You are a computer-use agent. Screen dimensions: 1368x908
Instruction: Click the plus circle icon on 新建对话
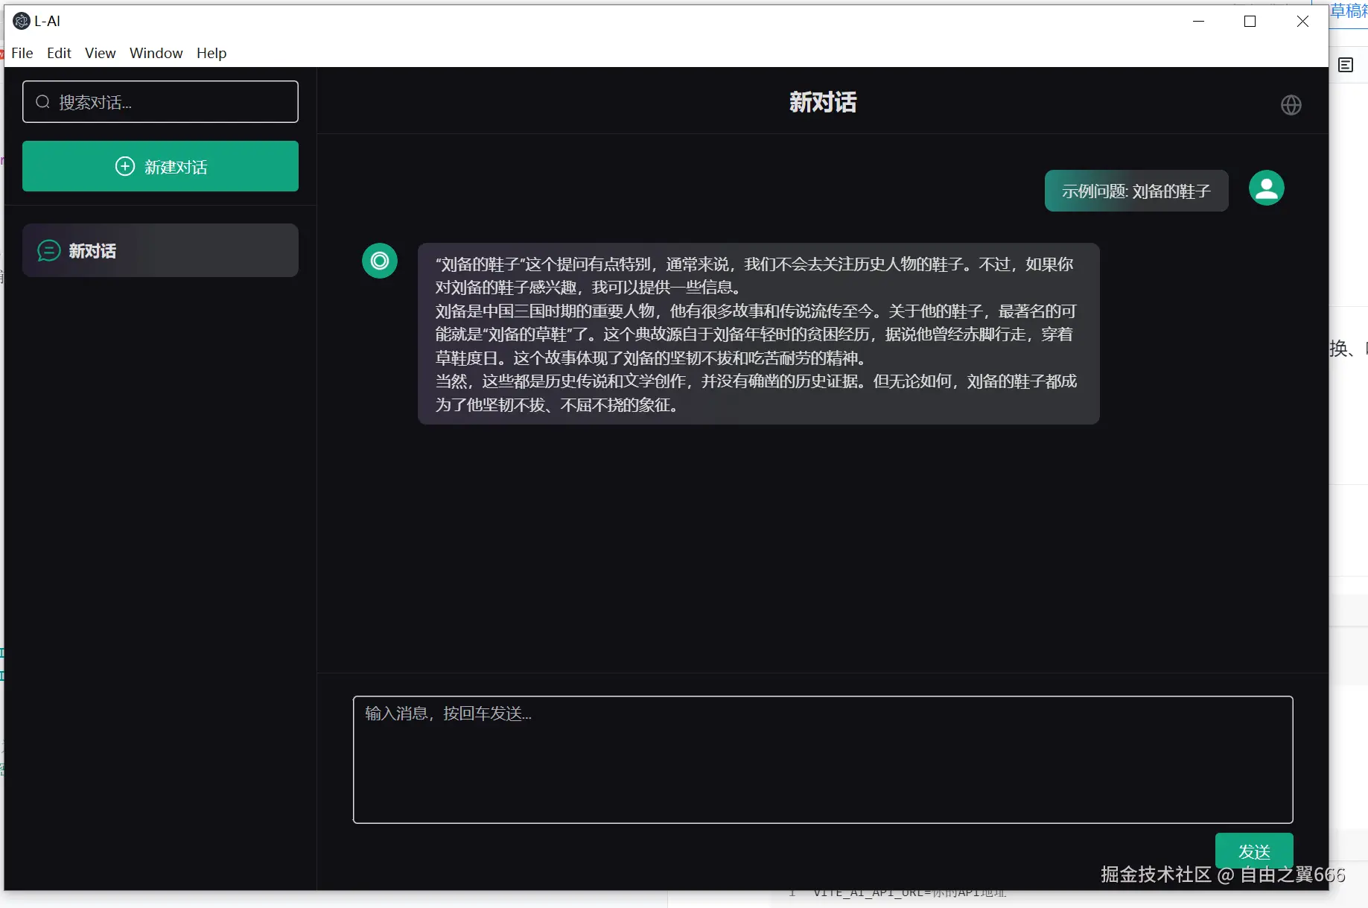125,166
